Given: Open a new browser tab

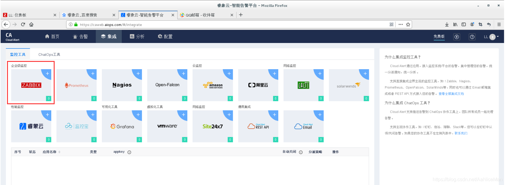Looking at the screenshot, I should 241,15.
